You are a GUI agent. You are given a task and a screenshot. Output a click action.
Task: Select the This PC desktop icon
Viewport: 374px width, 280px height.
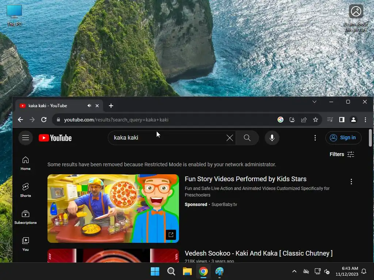(x=14, y=15)
